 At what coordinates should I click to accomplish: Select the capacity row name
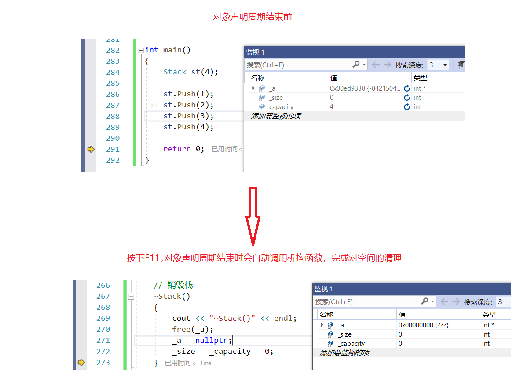281,107
